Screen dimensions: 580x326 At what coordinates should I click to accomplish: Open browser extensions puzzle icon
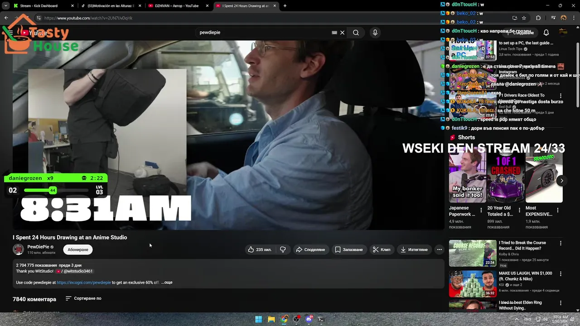538,18
